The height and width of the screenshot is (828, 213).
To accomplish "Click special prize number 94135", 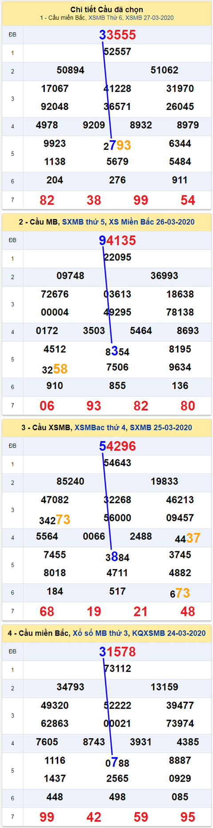I will click(x=117, y=240).
